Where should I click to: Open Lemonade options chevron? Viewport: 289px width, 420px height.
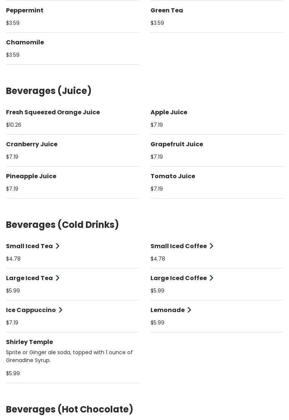(x=189, y=310)
